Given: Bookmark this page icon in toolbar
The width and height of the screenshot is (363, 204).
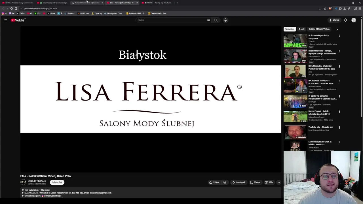Looking at the screenshot, I should [x=16, y=8].
